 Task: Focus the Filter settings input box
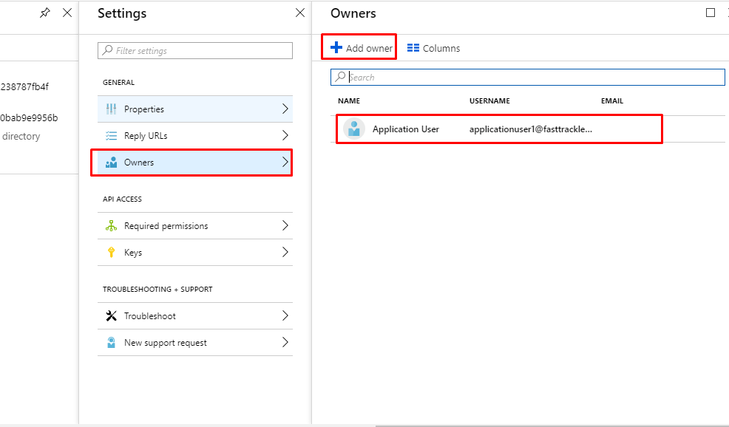(x=194, y=50)
